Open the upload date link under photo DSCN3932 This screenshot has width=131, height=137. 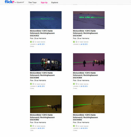pyautogui.click(x=41, y=44)
